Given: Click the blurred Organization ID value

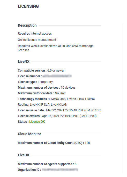Looking at the screenshot, I should (x=60, y=170).
